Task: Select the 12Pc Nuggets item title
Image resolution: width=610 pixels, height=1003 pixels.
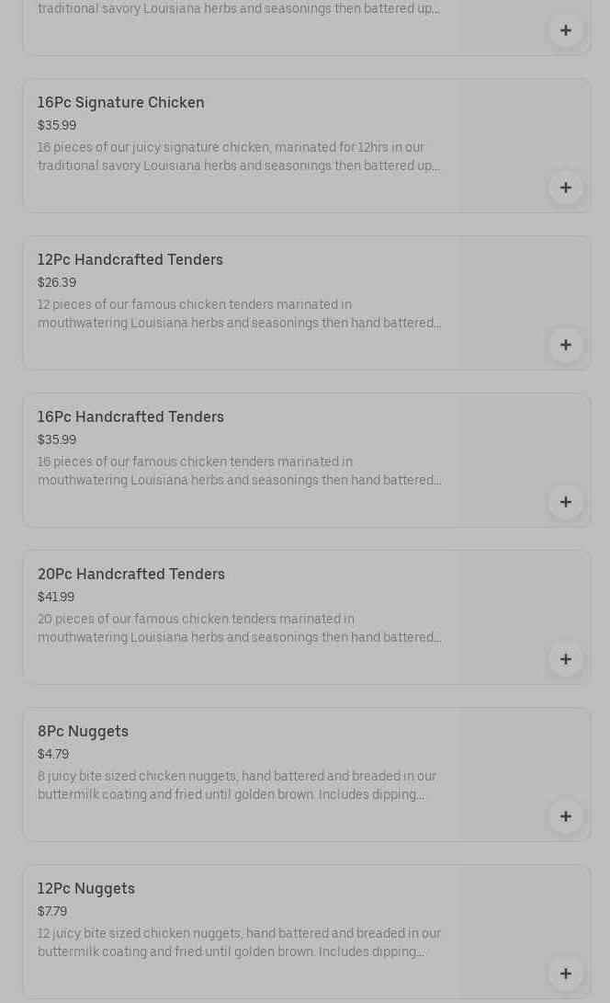Action: [86, 888]
